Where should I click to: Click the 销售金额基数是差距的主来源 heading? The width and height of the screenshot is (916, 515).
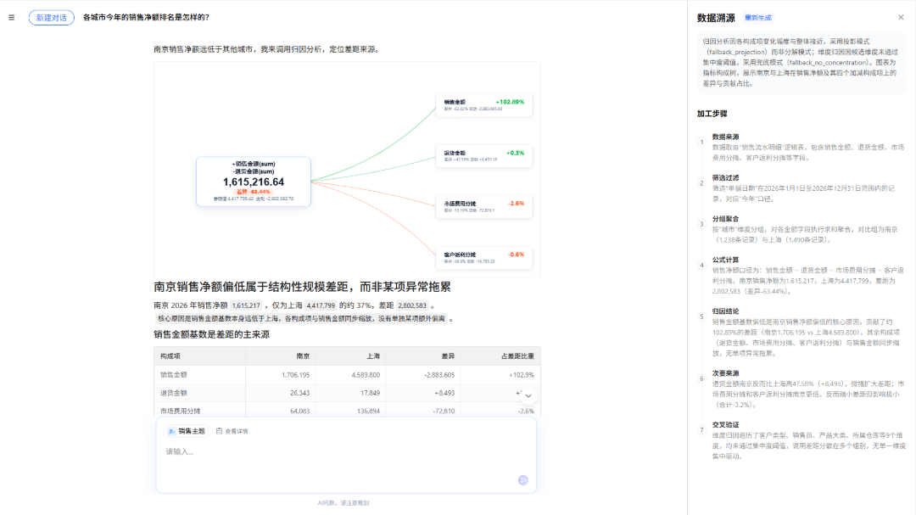click(x=211, y=334)
